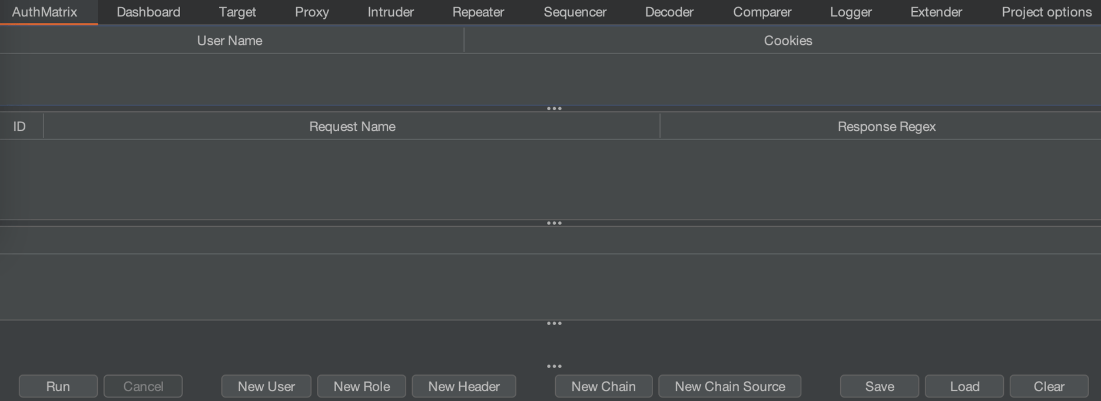Select the Intruder tab
Screen dimensions: 1101x401
pos(390,12)
